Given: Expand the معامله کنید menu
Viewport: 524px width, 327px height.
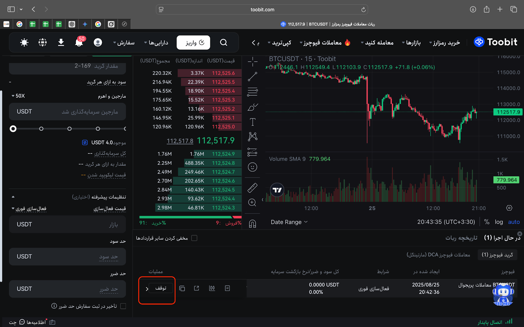Looking at the screenshot, I should [x=377, y=43].
